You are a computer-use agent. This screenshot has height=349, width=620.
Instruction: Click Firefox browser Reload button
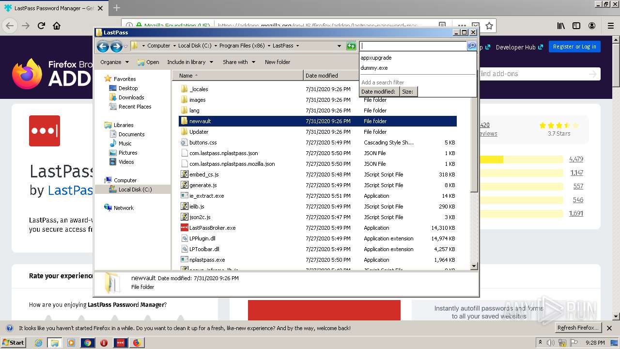[41, 26]
